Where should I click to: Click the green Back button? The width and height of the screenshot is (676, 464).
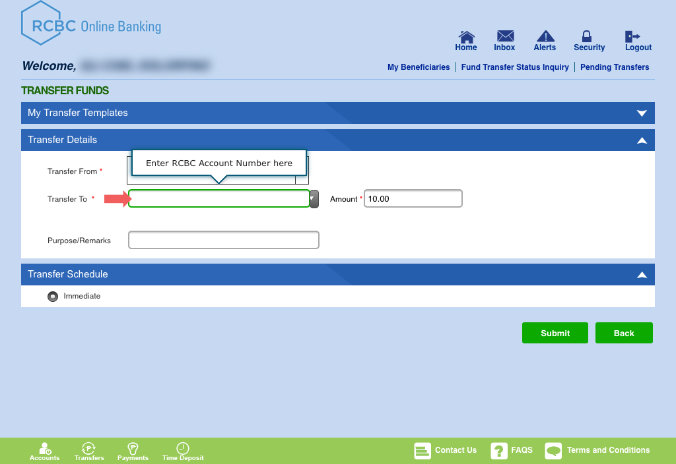pyautogui.click(x=624, y=333)
